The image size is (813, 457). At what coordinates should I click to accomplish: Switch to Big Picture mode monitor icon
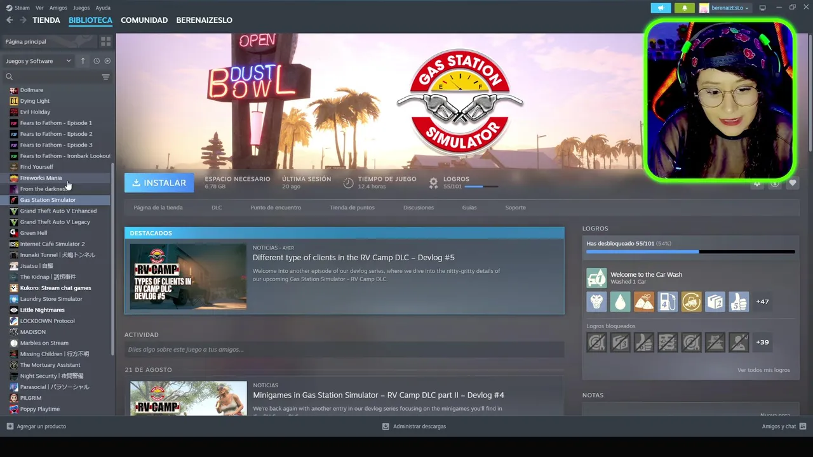point(763,8)
